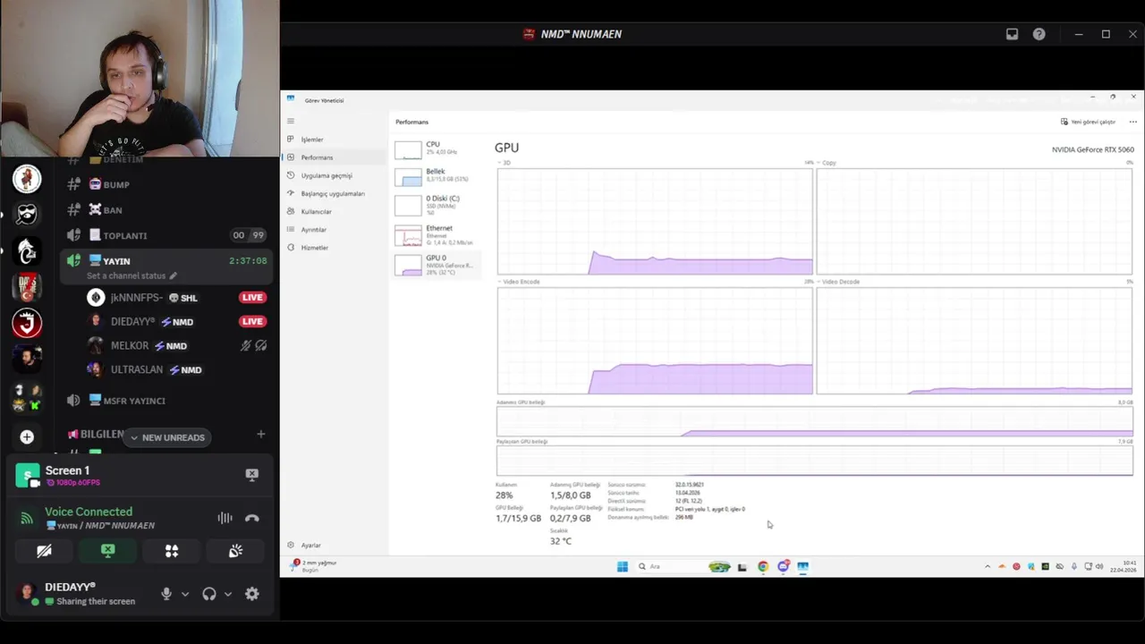The height and width of the screenshot is (644, 1145).
Task: Mute the microphone in user panel
Action: (165, 594)
